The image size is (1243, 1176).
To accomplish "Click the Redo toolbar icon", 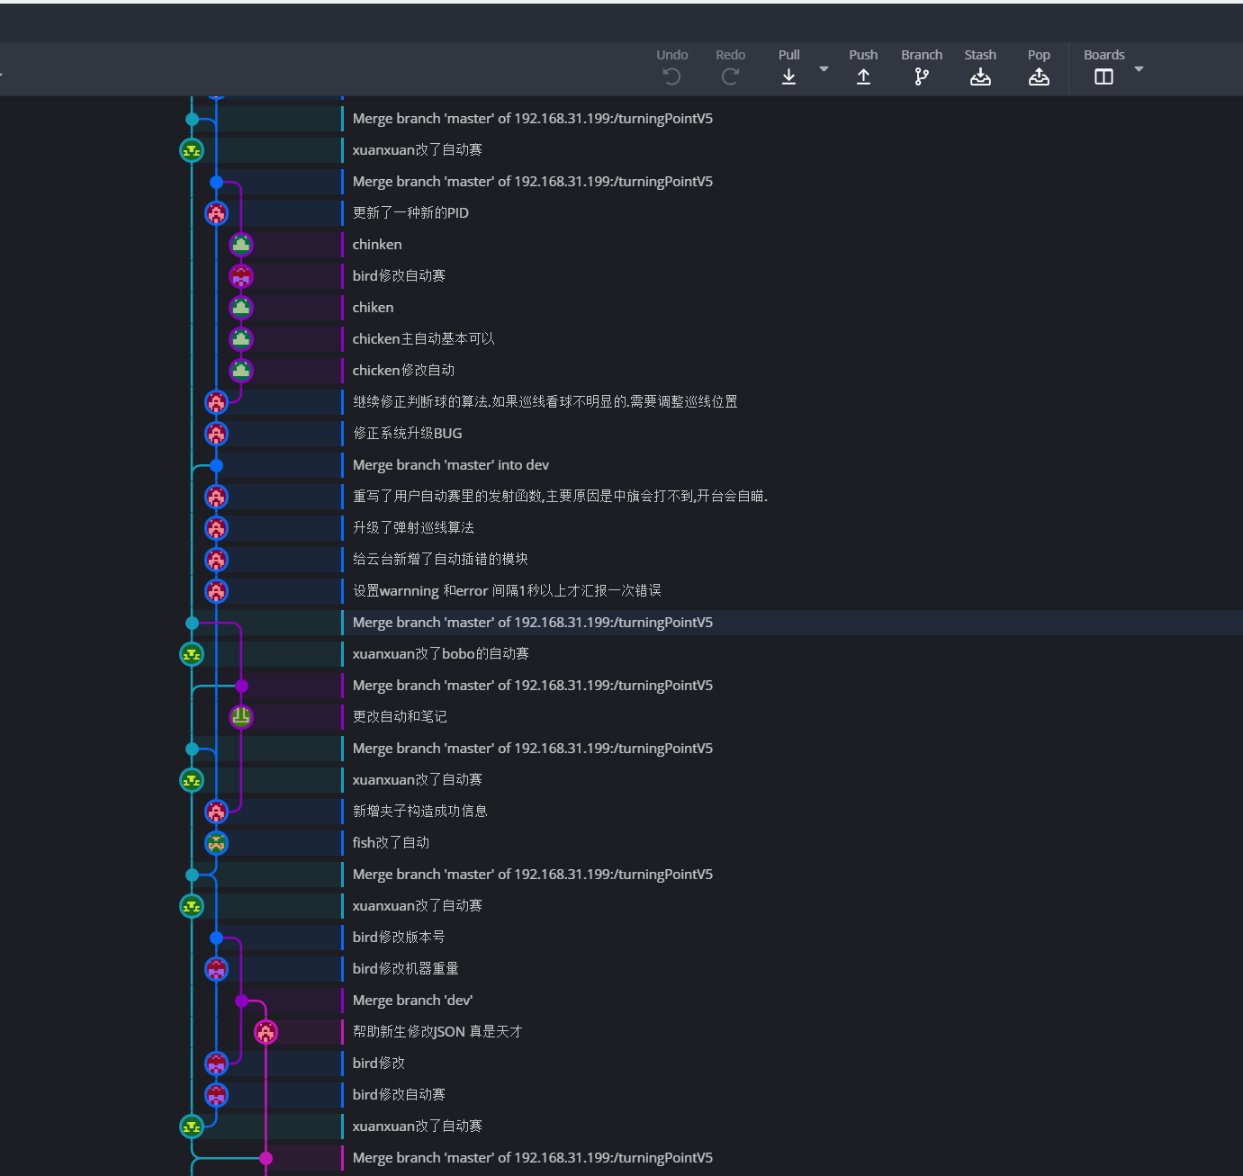I will click(x=730, y=76).
